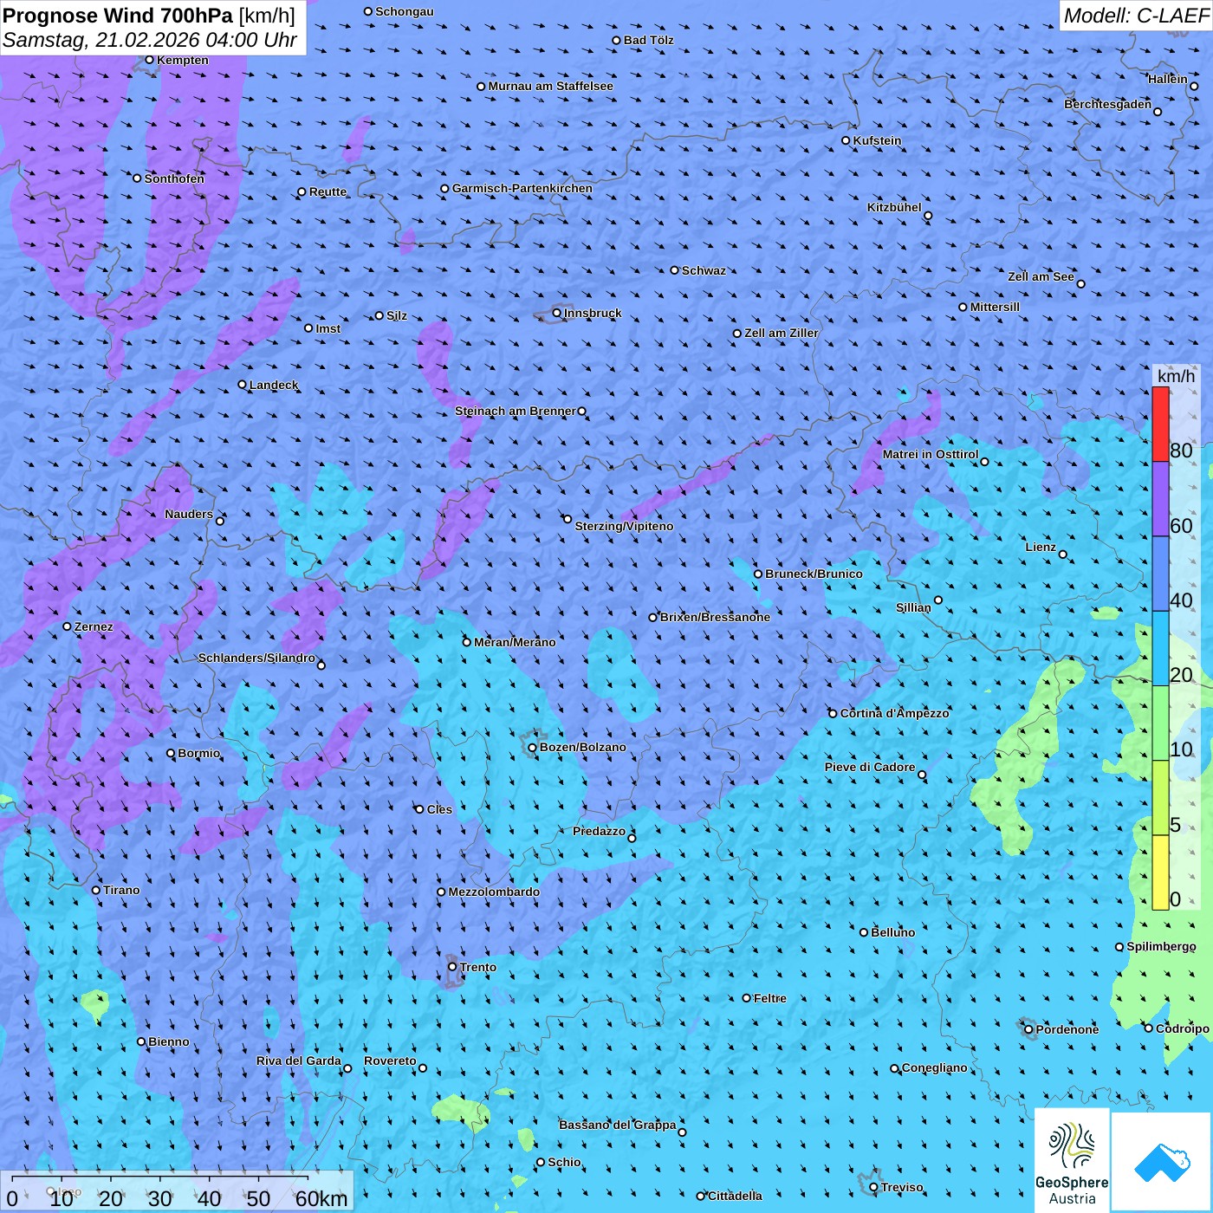Image resolution: width=1213 pixels, height=1213 pixels.
Task: Click the Lienz city marker
Action: point(1063,555)
